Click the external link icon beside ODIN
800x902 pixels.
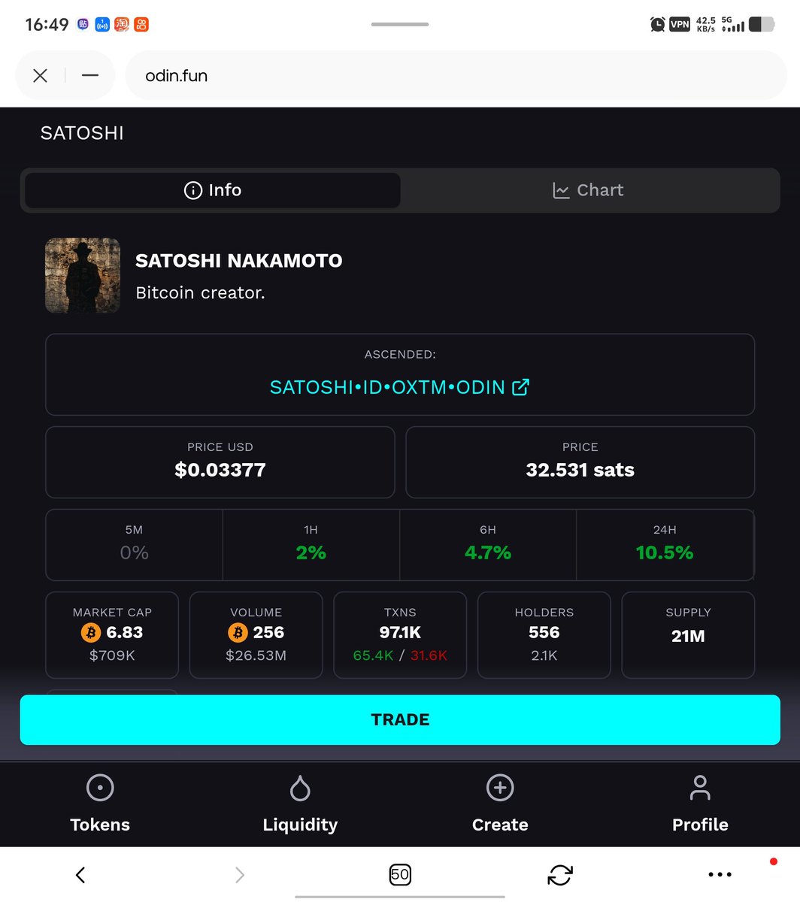click(x=520, y=387)
